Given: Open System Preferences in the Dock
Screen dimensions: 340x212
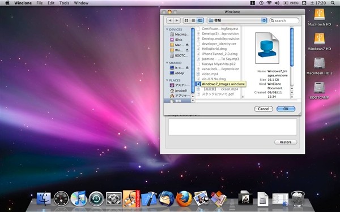Looking at the screenshot, I should pos(114,199).
